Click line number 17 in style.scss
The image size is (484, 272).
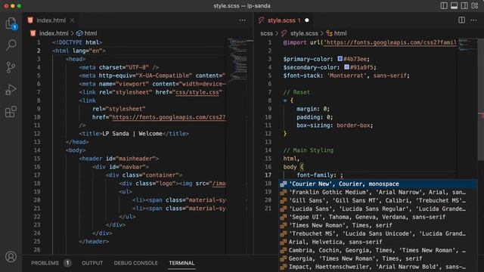coord(268,175)
